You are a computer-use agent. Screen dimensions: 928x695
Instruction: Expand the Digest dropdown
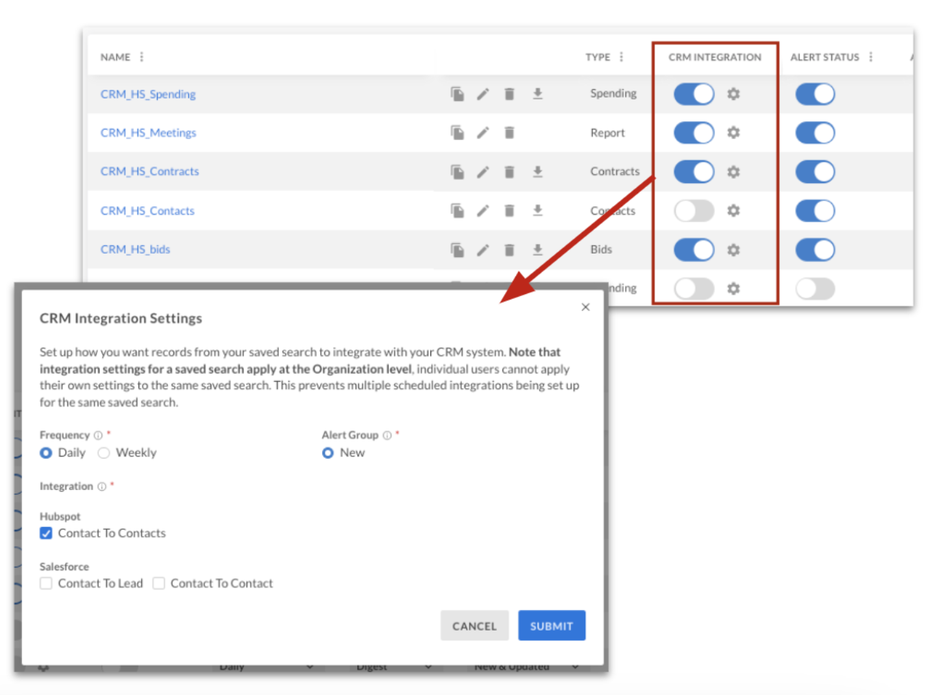(x=393, y=666)
